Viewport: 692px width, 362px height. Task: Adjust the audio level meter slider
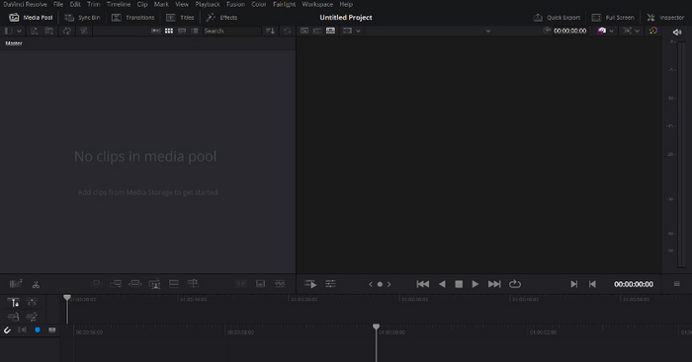[682, 154]
